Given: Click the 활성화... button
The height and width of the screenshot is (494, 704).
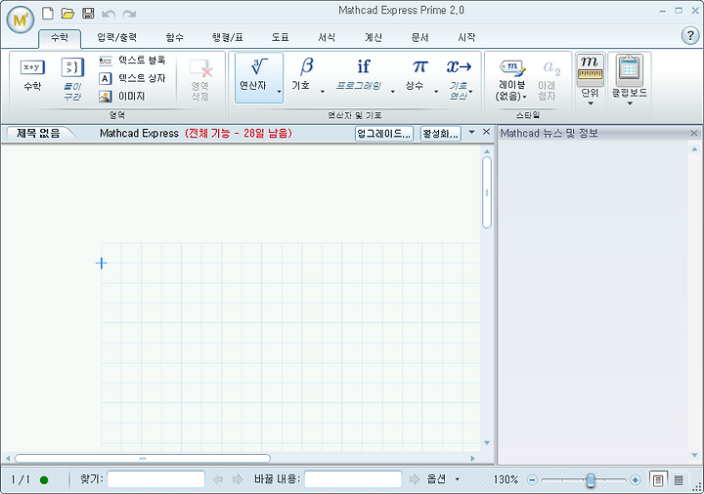Looking at the screenshot, I should click(440, 133).
